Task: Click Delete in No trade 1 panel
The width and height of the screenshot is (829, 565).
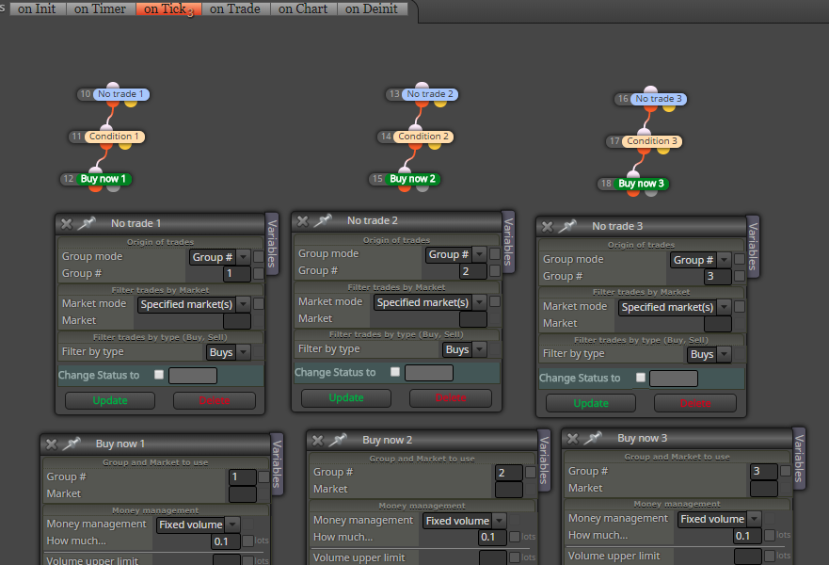Action: coord(215,400)
